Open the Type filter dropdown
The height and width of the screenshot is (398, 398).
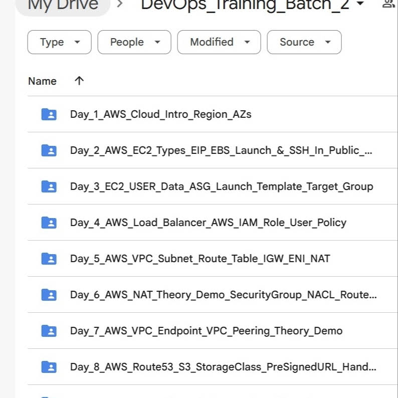click(x=59, y=42)
